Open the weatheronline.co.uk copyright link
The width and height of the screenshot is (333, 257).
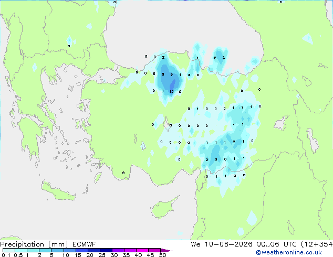point(289,252)
